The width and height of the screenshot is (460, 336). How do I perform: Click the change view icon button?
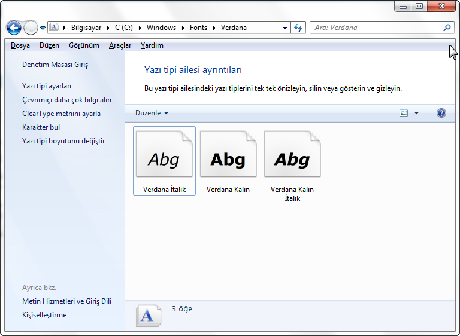pos(404,113)
